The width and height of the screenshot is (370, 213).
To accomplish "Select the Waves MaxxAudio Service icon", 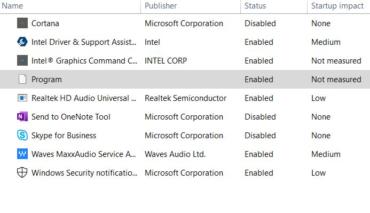I will [22, 154].
